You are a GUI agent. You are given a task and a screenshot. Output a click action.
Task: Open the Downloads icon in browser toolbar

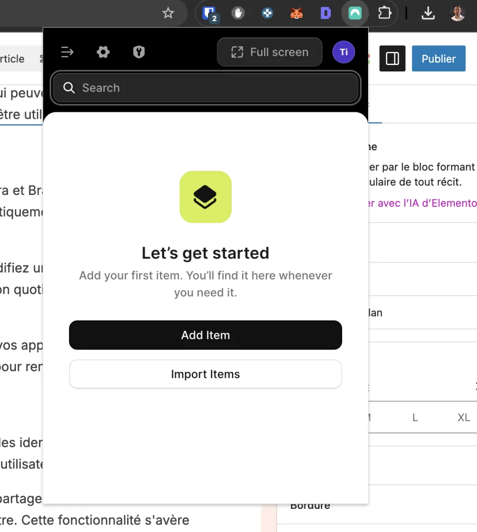click(428, 13)
